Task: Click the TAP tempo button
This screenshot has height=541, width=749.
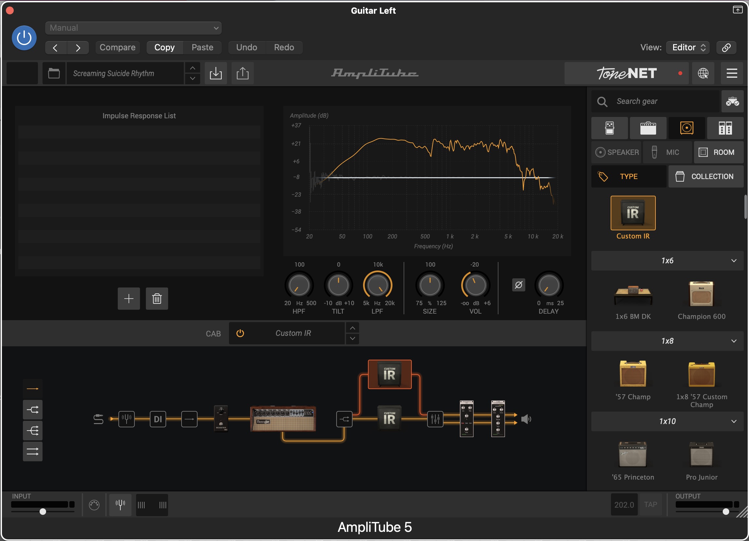Action: (x=651, y=505)
